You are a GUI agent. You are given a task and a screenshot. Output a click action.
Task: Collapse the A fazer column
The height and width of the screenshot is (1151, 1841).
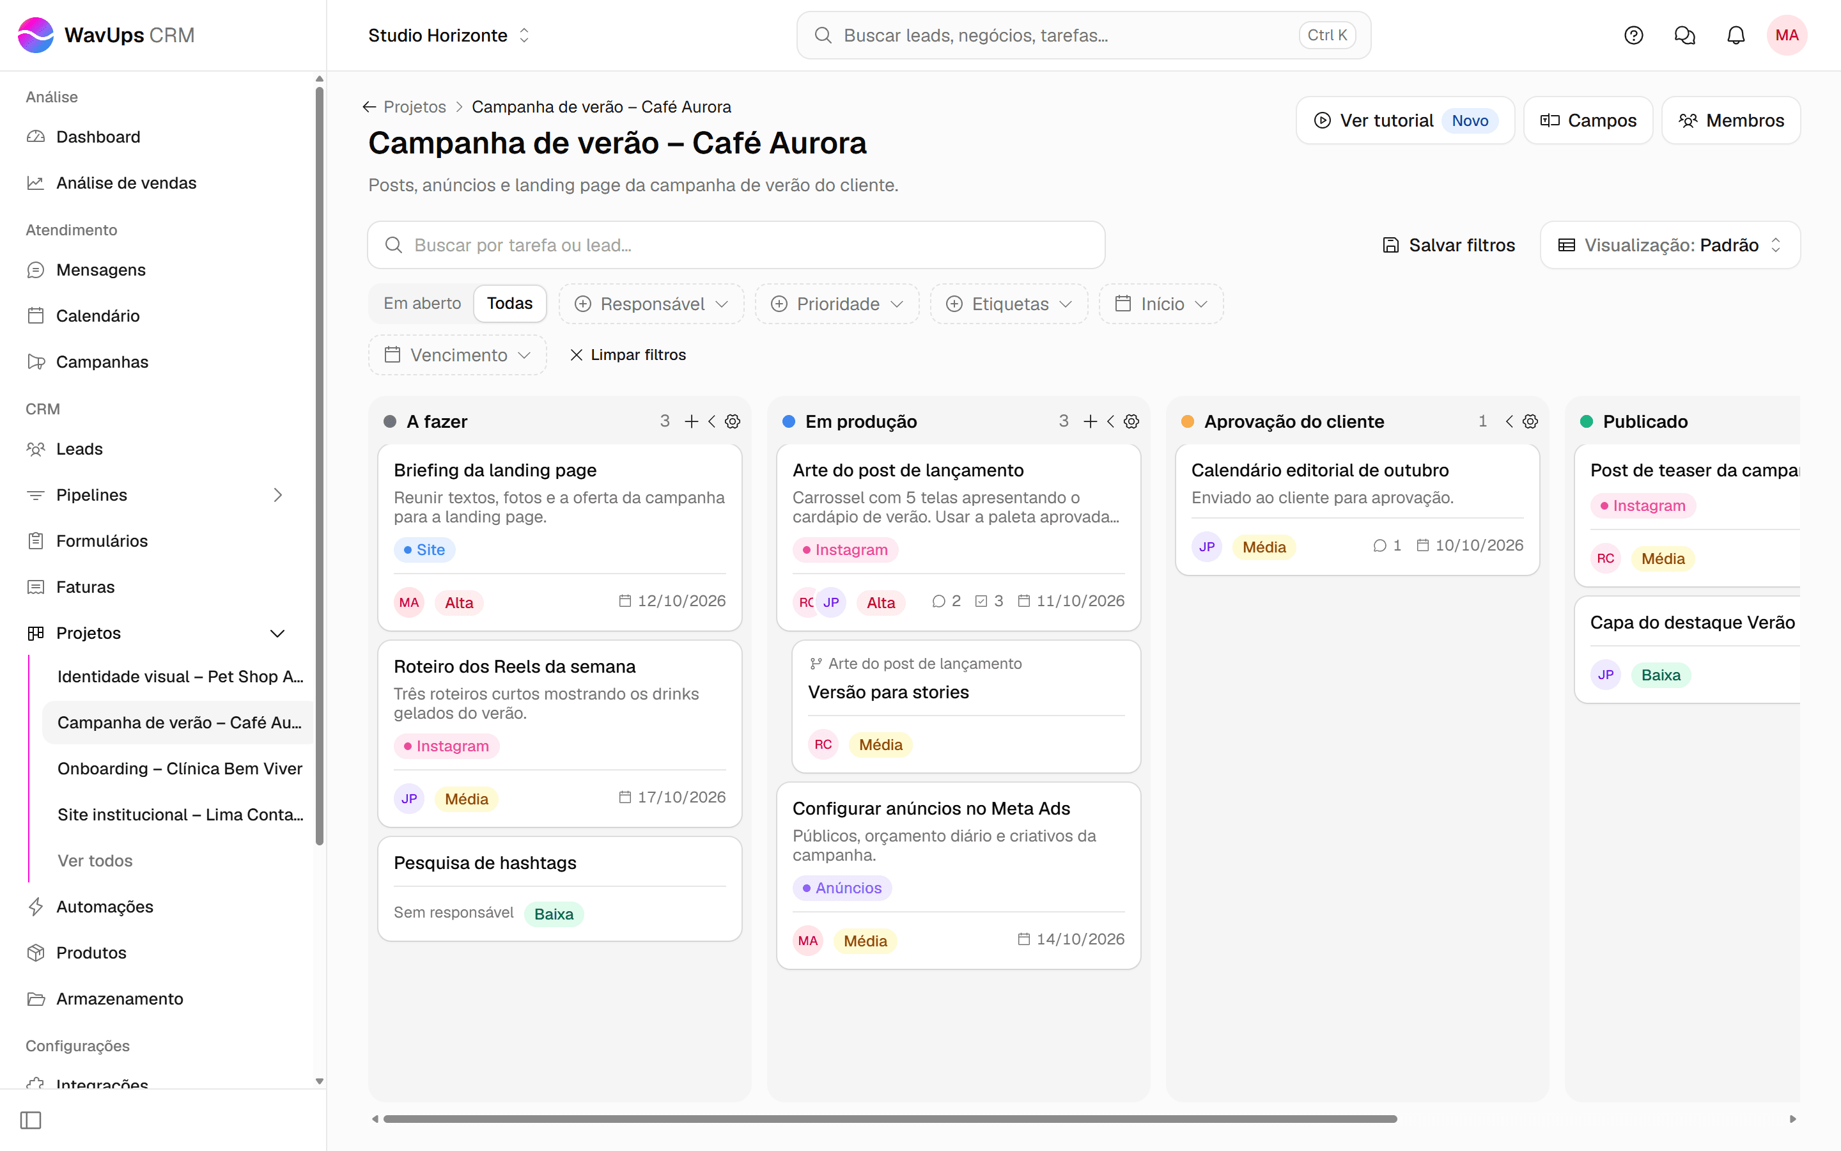click(712, 422)
